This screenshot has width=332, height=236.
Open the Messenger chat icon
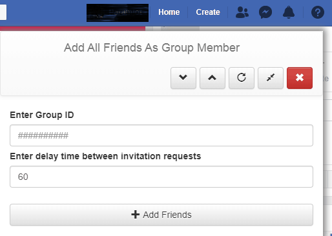pos(265,12)
